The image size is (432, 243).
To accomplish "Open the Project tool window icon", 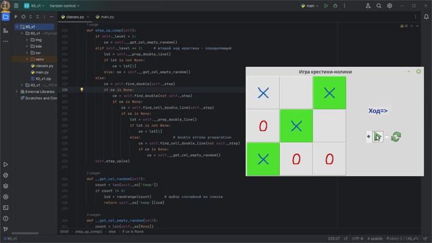I will pos(5,17).
